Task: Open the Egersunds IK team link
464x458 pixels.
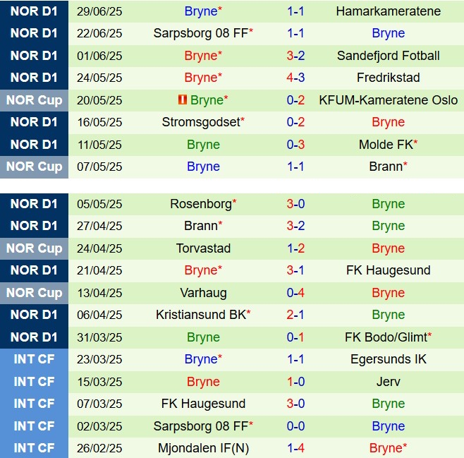Action: pyautogui.click(x=389, y=359)
